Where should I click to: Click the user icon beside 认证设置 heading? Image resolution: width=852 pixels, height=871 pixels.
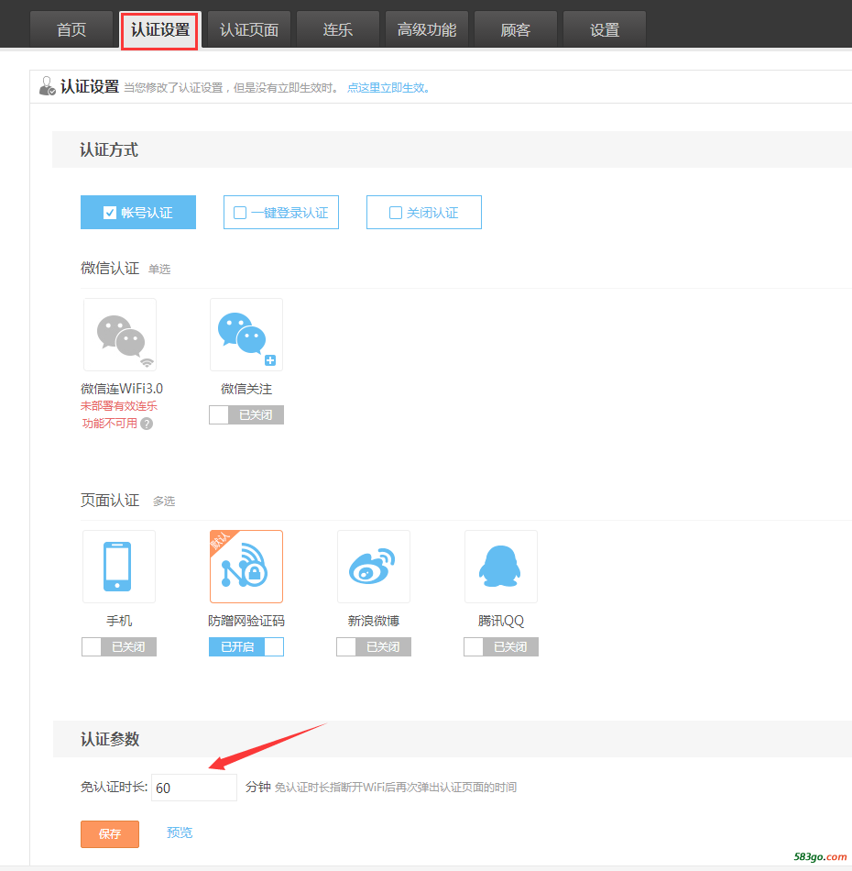click(48, 87)
